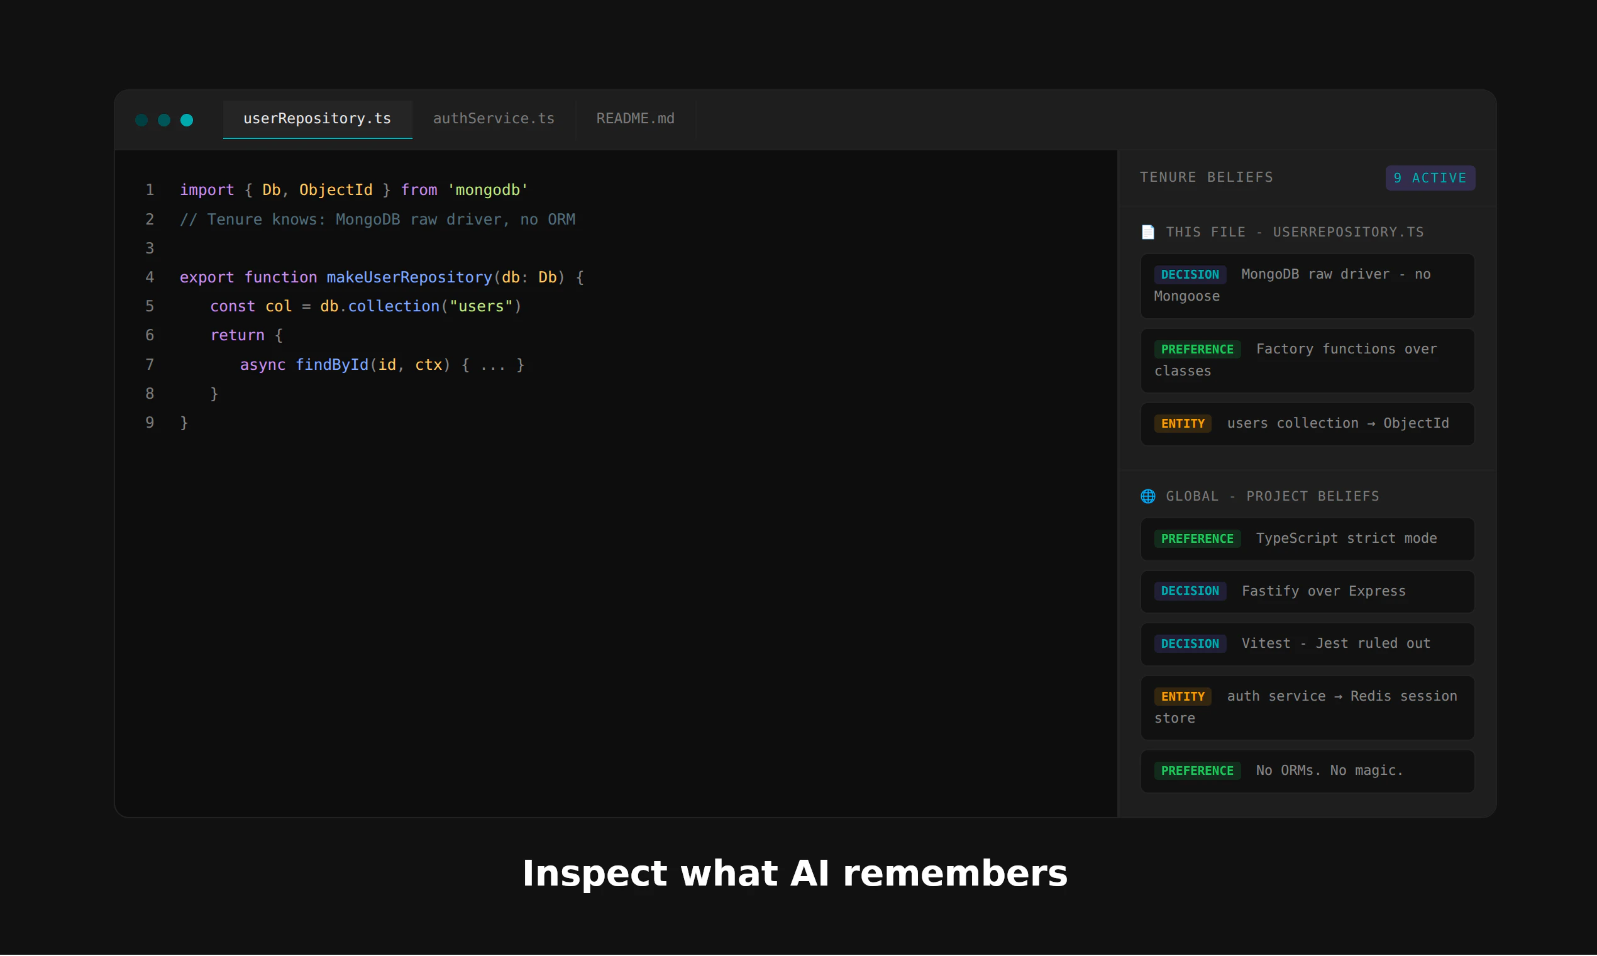This screenshot has width=1597, height=956.
Task: Click line number 9 in the gutter
Action: tap(150, 424)
